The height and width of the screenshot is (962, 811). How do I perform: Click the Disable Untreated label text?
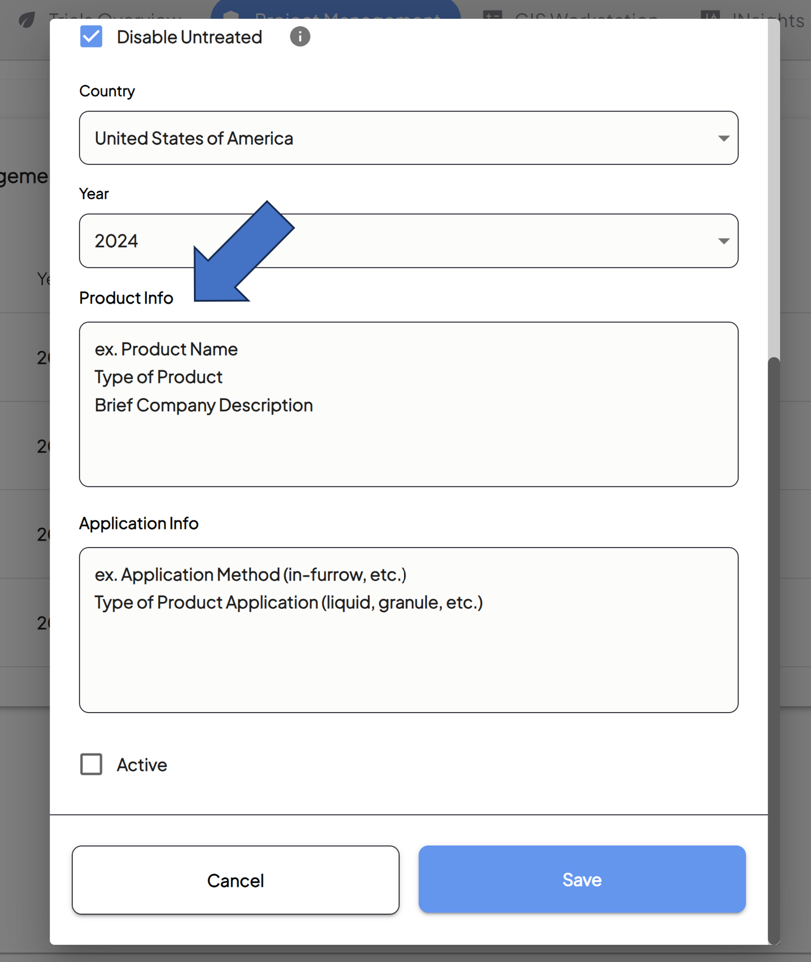(189, 37)
